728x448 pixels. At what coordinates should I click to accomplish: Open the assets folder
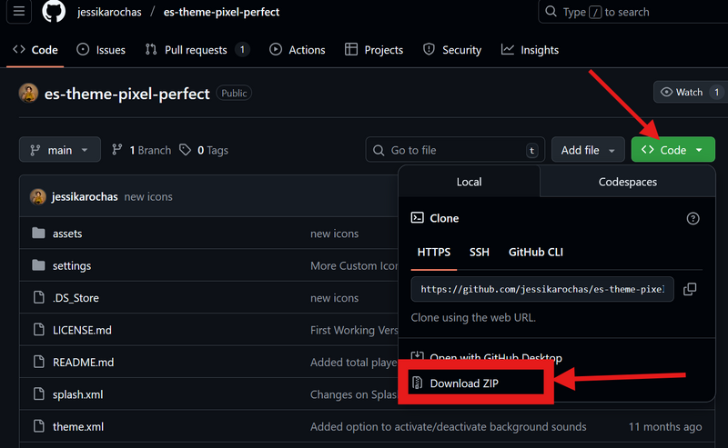tap(67, 234)
